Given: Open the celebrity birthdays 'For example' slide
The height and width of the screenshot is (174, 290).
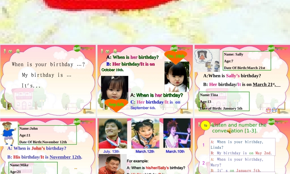Looking at the screenshot, I should point(145,146).
